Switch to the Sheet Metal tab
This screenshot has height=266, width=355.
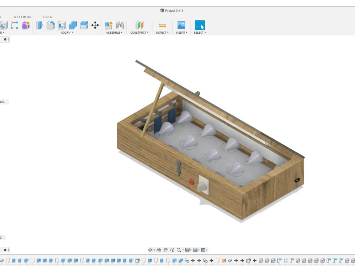pyautogui.click(x=22, y=17)
